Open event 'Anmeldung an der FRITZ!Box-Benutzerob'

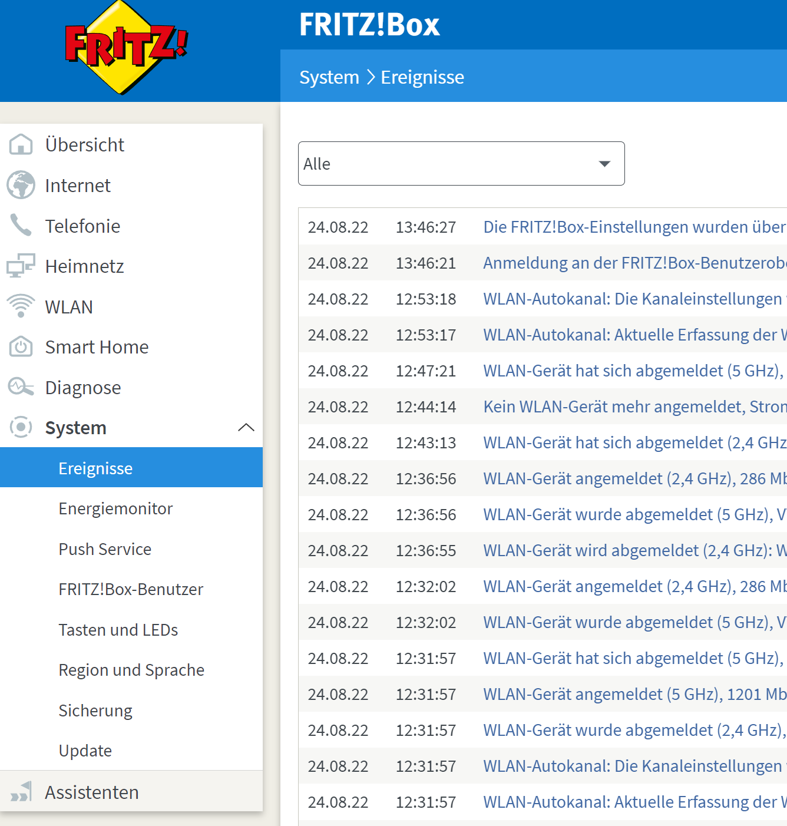click(634, 263)
